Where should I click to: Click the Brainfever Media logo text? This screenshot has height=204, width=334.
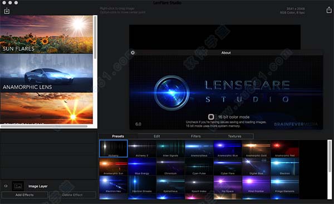point(296,124)
